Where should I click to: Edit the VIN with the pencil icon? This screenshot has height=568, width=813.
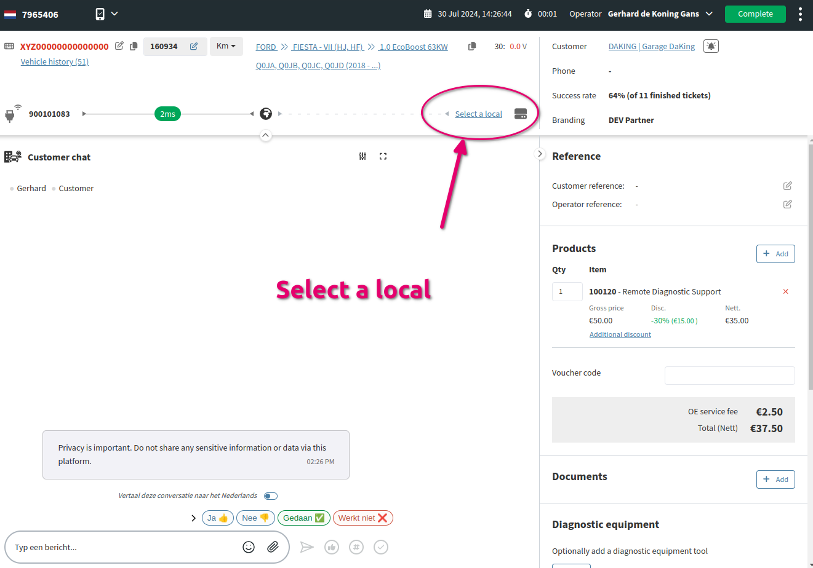(119, 45)
